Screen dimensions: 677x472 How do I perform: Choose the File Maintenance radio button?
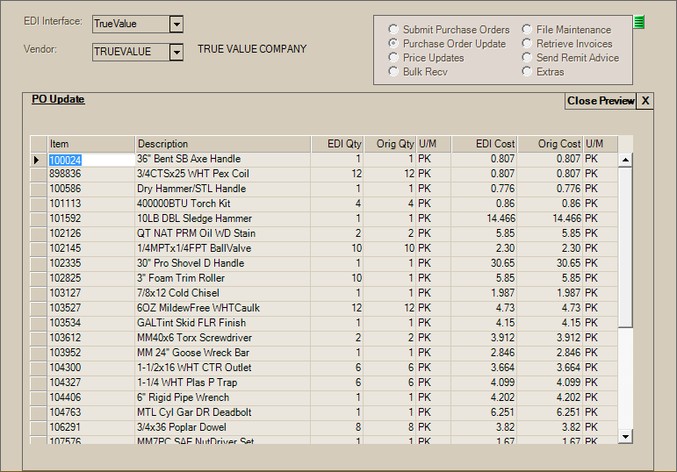pos(527,29)
